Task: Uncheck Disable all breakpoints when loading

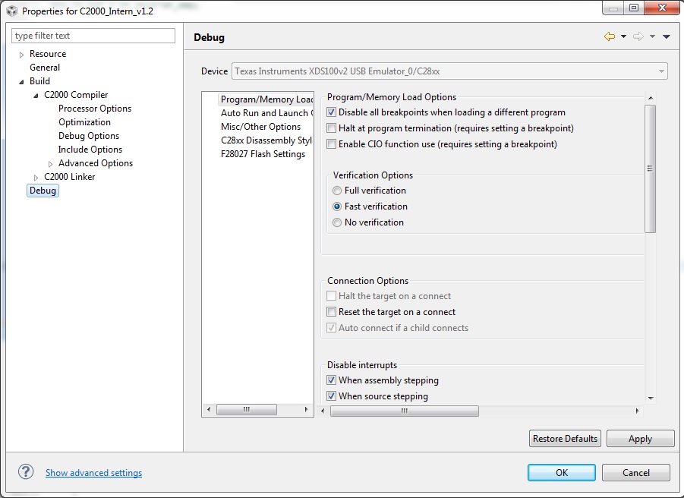Action: point(332,112)
